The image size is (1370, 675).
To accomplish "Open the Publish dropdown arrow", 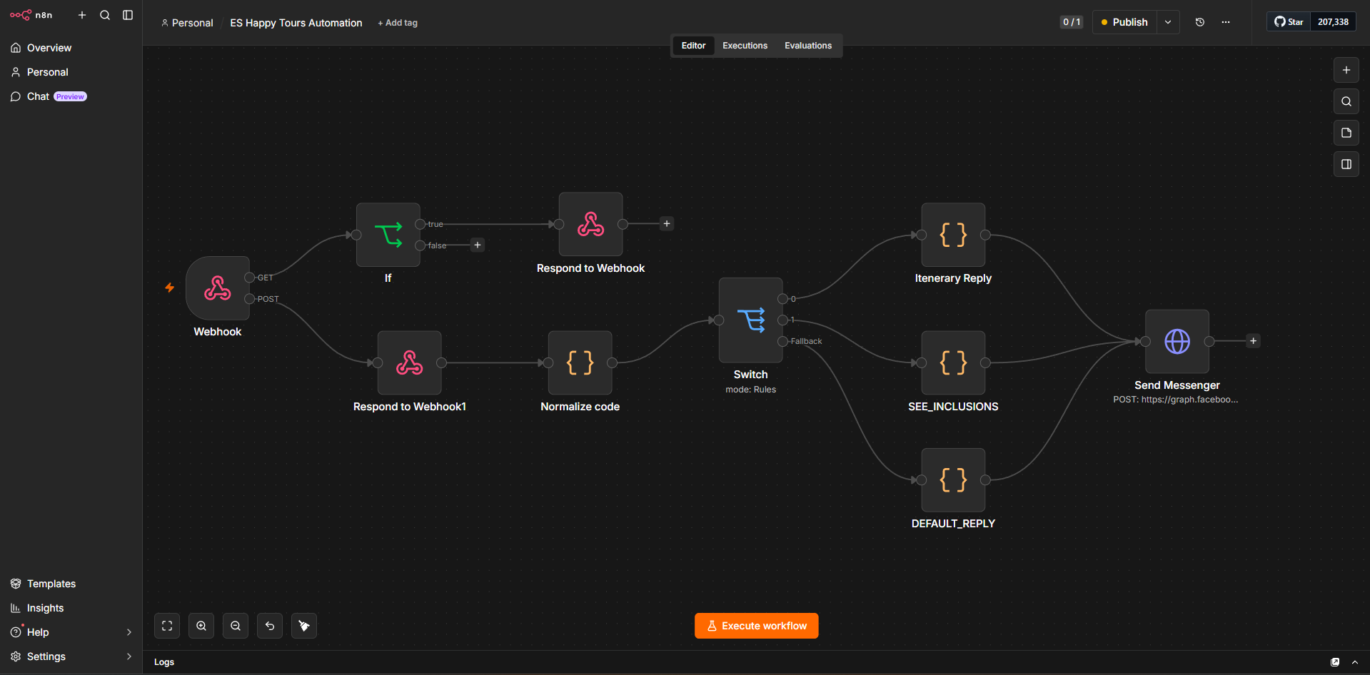I will click(x=1168, y=22).
